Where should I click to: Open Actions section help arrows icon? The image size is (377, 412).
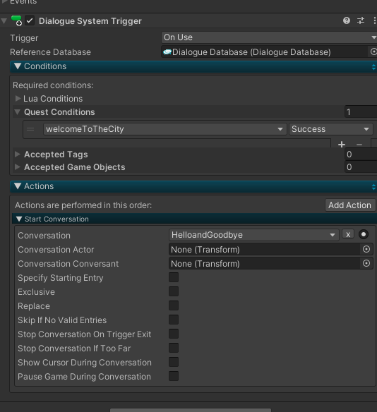pyautogui.click(x=373, y=187)
